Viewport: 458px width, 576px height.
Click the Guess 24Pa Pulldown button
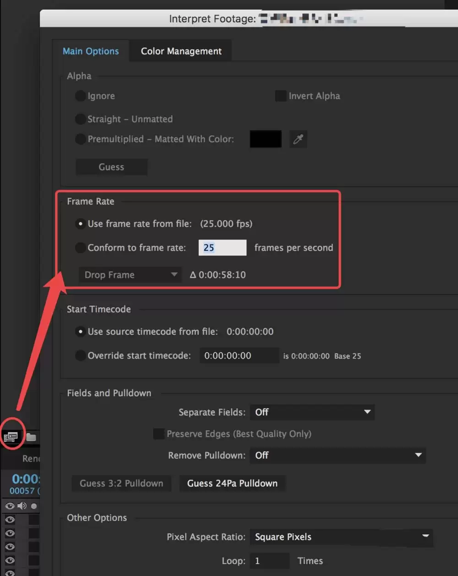(232, 483)
